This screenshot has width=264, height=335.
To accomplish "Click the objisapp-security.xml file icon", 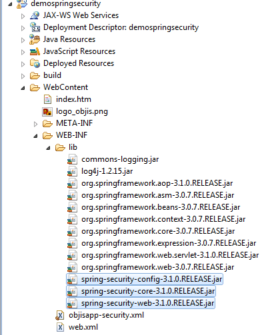I will click(x=60, y=316).
